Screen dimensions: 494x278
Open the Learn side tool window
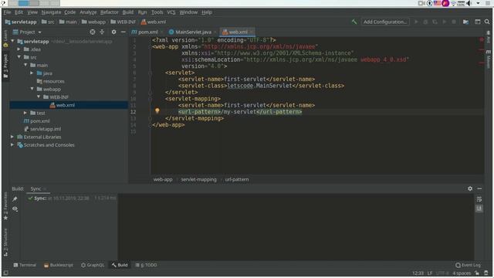pos(5,39)
